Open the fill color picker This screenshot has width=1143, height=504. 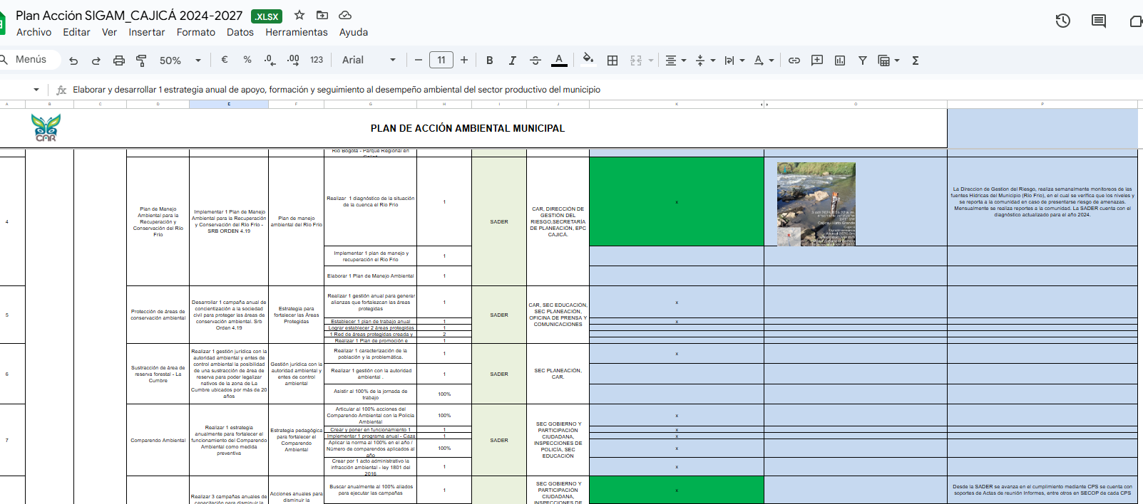pos(588,60)
